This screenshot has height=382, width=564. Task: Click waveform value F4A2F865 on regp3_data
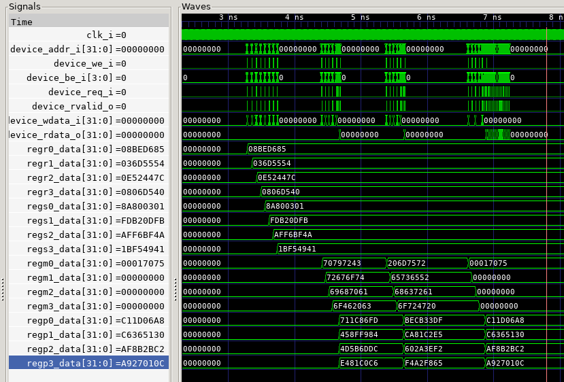click(x=424, y=363)
